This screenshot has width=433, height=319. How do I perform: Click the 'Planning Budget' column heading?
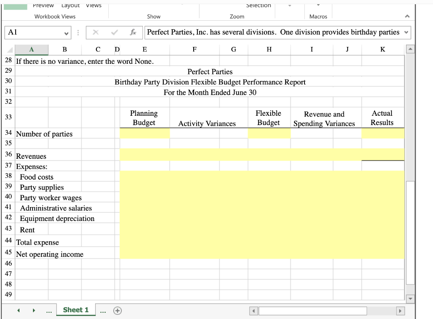(x=144, y=118)
